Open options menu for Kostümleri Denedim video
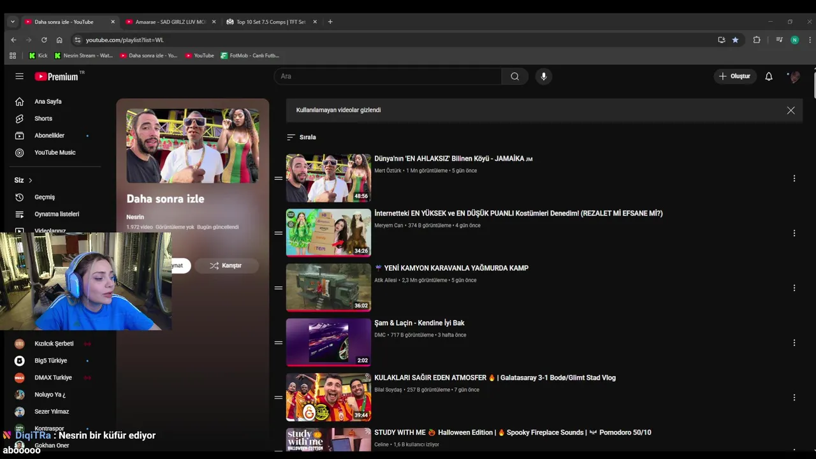816x459 pixels. [x=794, y=233]
